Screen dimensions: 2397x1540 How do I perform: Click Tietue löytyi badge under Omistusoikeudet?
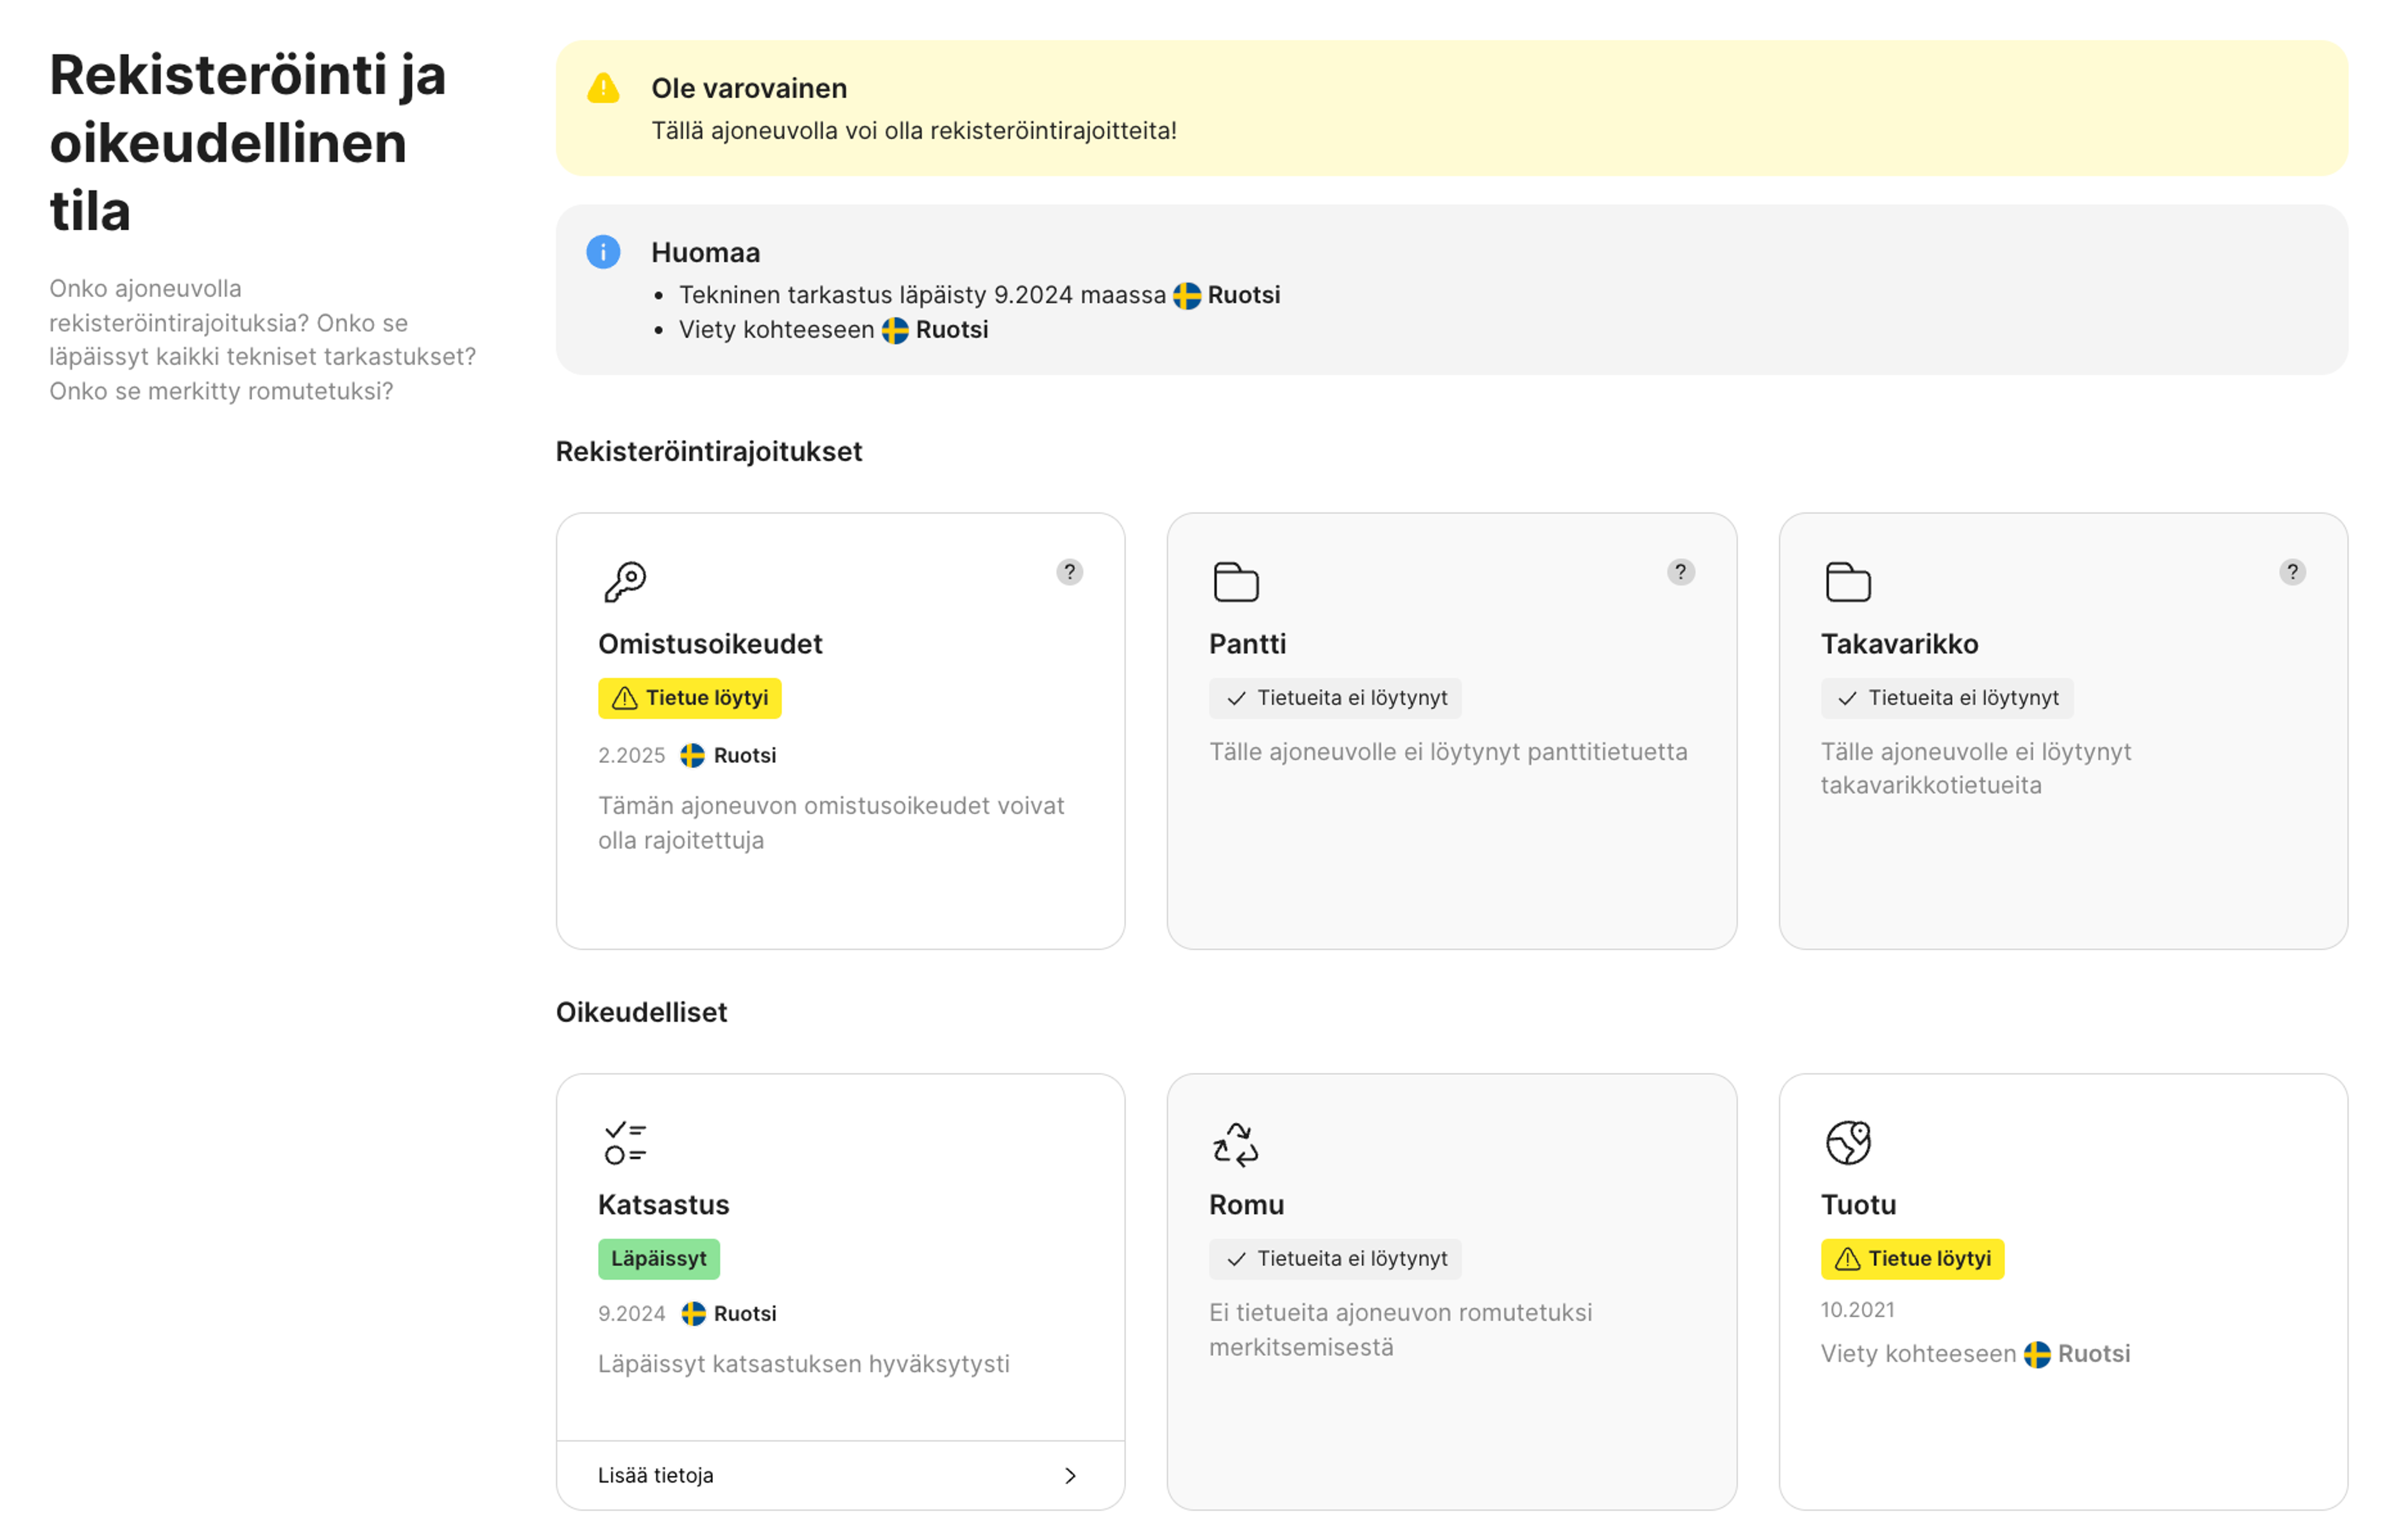(690, 698)
